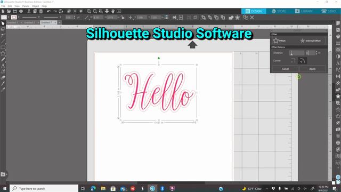This screenshot has height=192, width=341.
Task: Click the Cancel button in the Offset panel
Action: (286, 69)
